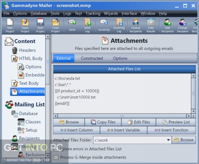Click the Lookup Recipients icon
Screen dimensions: 199x164
tap(136, 22)
